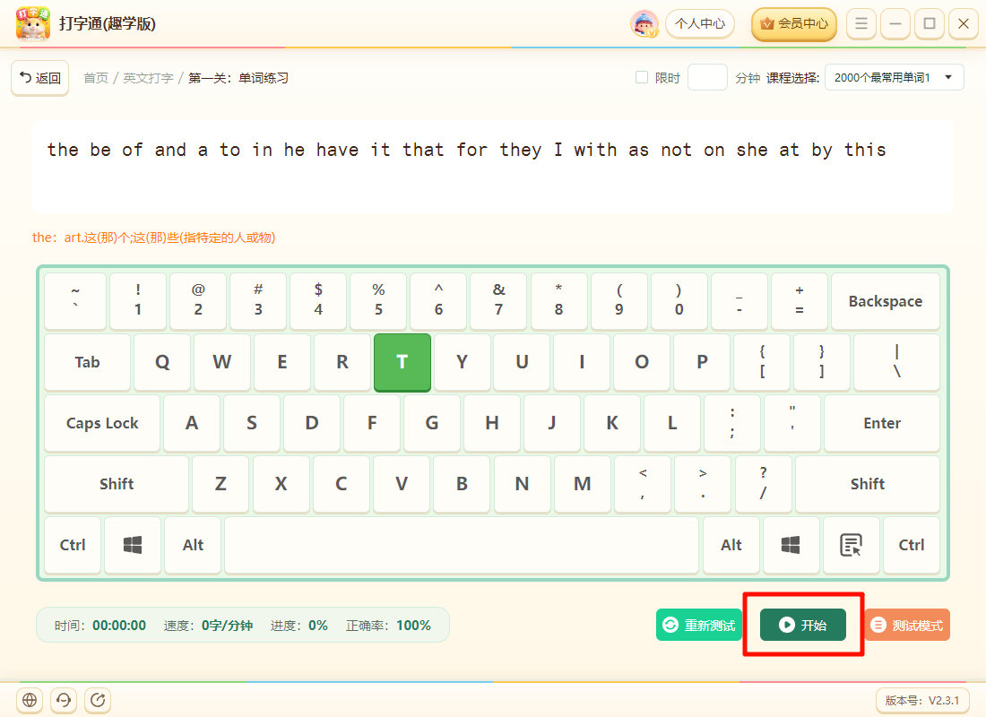Open 个人中心 personal center
Screen dimensions: 986x717
click(700, 24)
